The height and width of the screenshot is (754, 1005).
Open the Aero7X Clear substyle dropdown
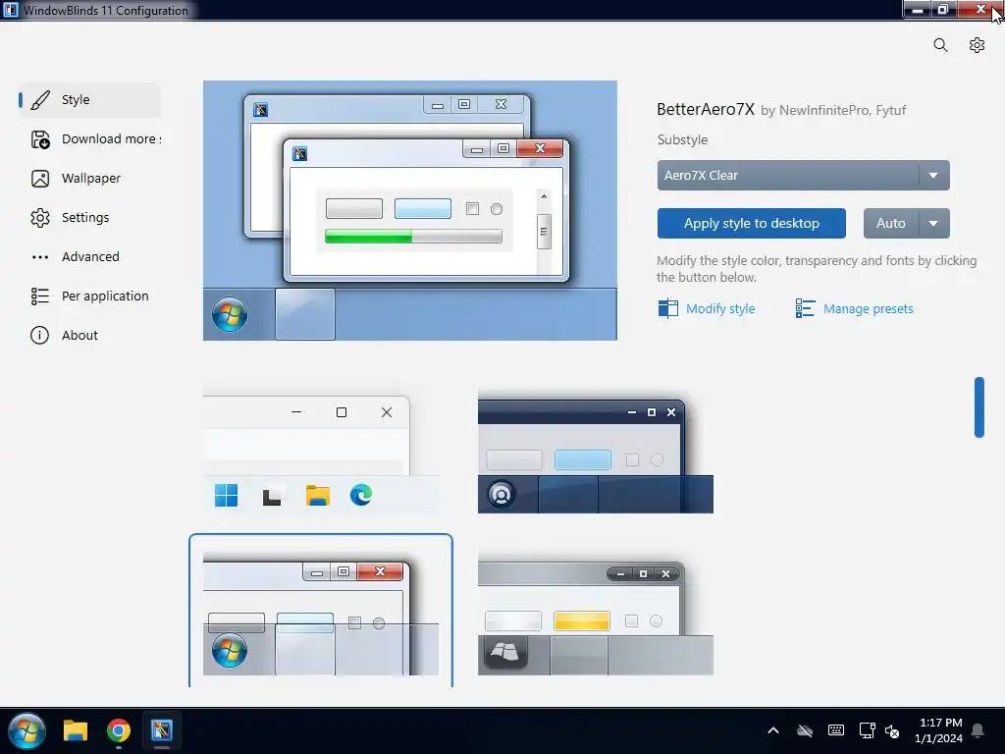(803, 175)
